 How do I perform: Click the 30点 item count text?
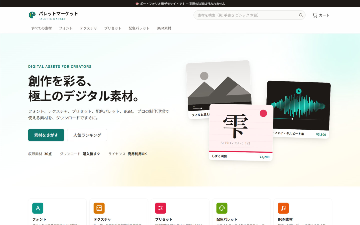point(48,154)
